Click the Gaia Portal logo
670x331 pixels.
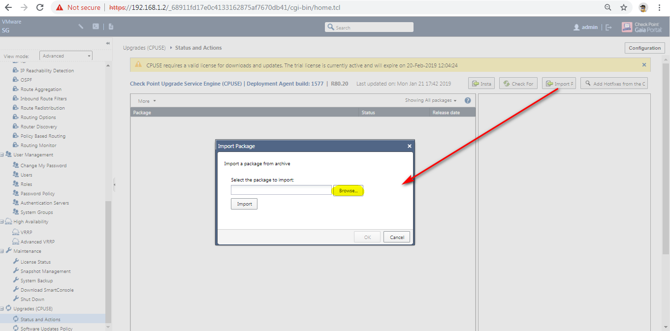tap(642, 27)
